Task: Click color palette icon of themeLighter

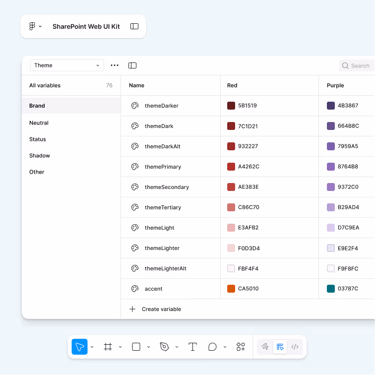Action: coord(135,248)
